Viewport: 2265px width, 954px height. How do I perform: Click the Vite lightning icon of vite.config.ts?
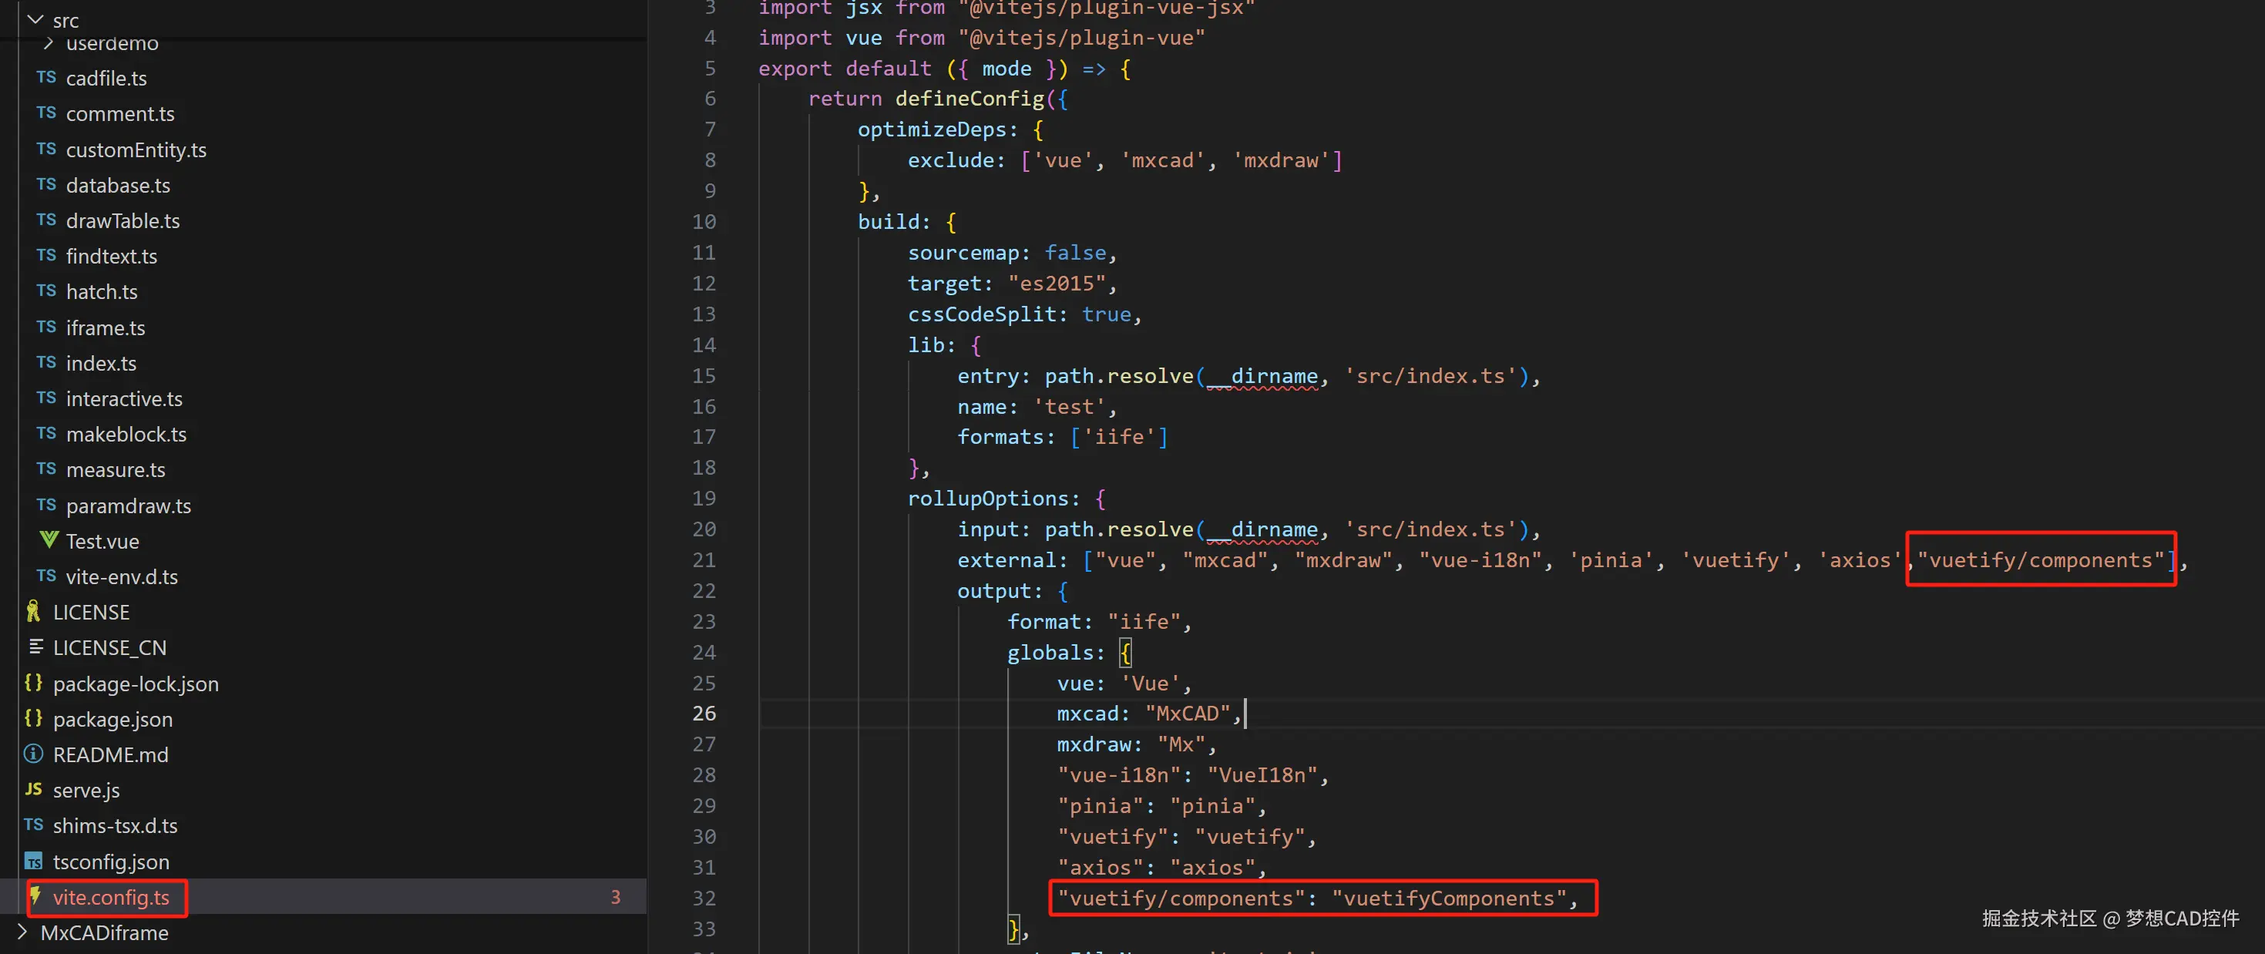click(x=36, y=896)
